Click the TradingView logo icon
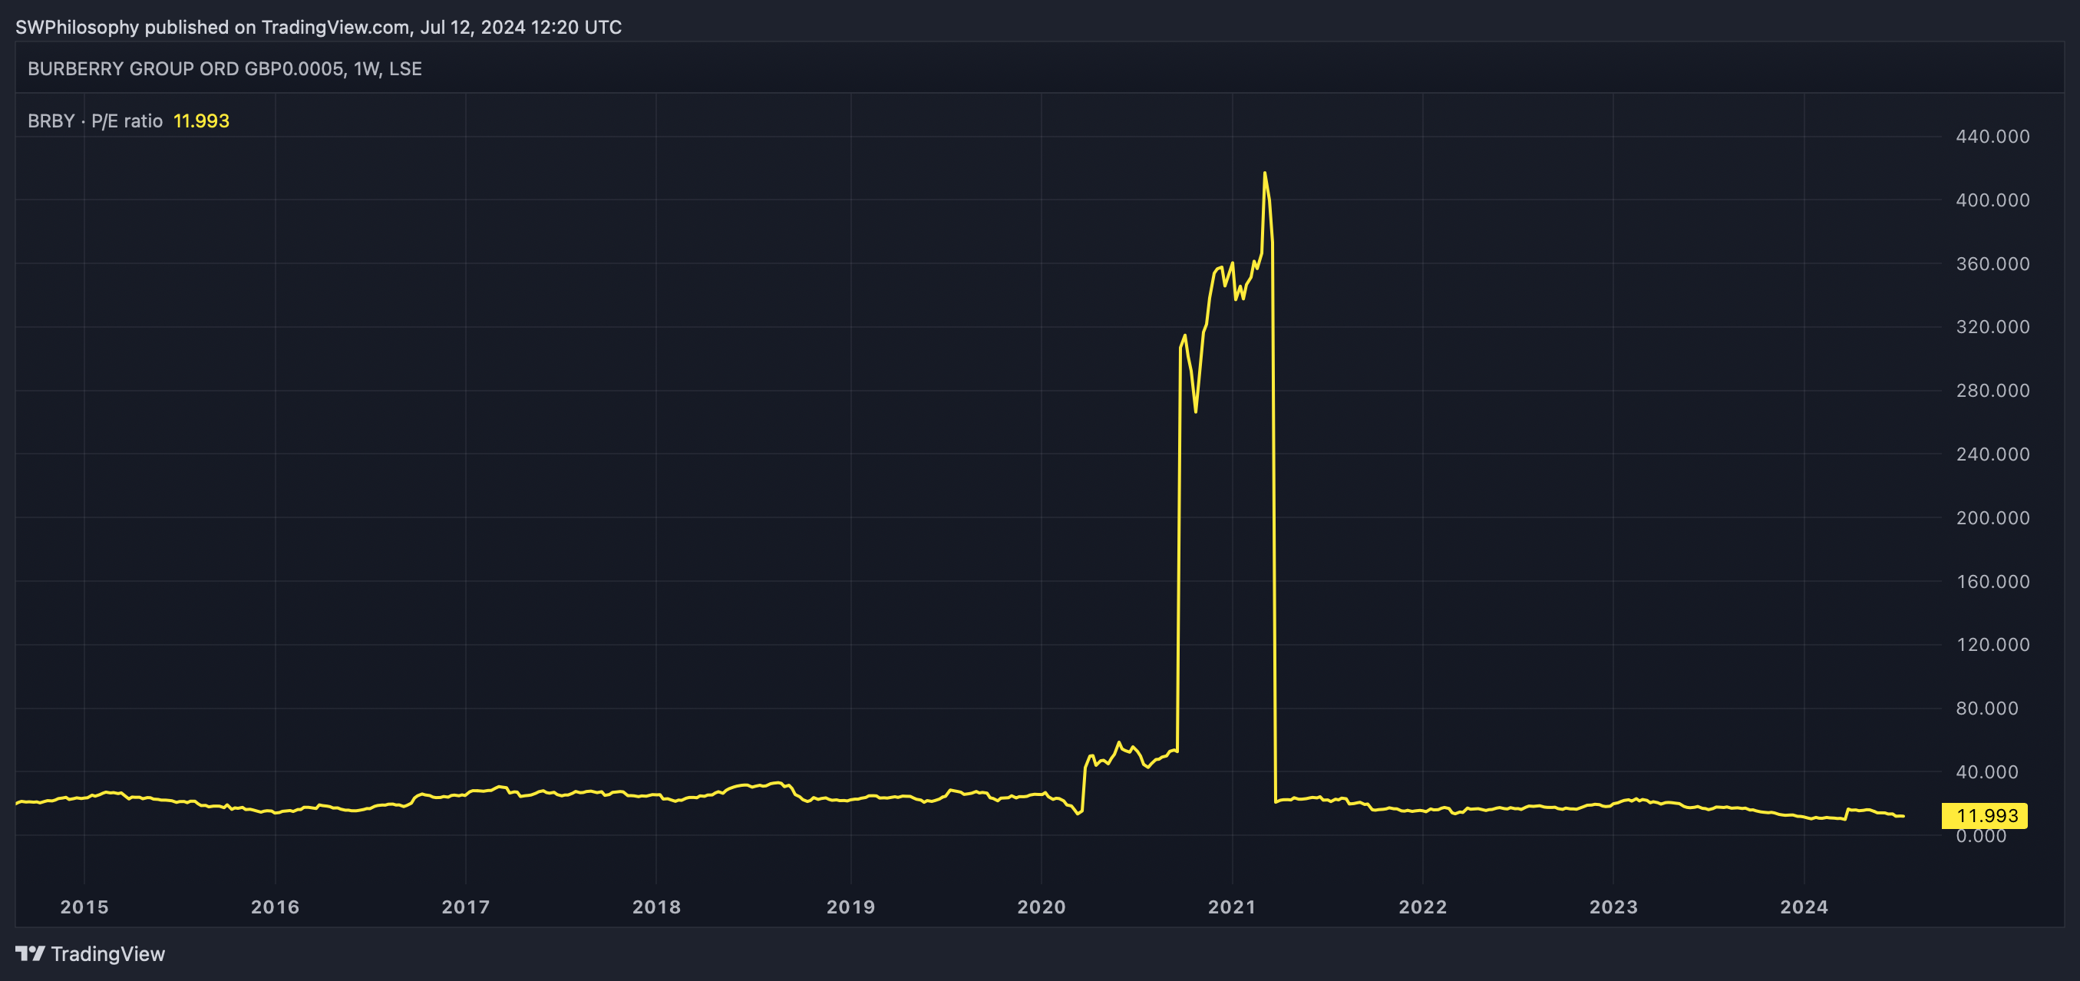2080x981 pixels. 30,953
